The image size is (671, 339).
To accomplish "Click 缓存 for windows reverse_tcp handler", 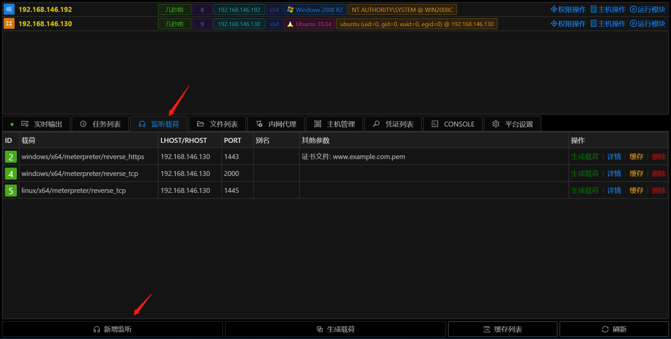I will point(636,174).
